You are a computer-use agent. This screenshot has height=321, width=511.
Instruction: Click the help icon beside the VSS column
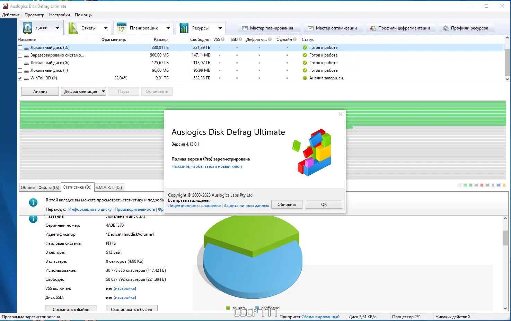click(x=223, y=40)
